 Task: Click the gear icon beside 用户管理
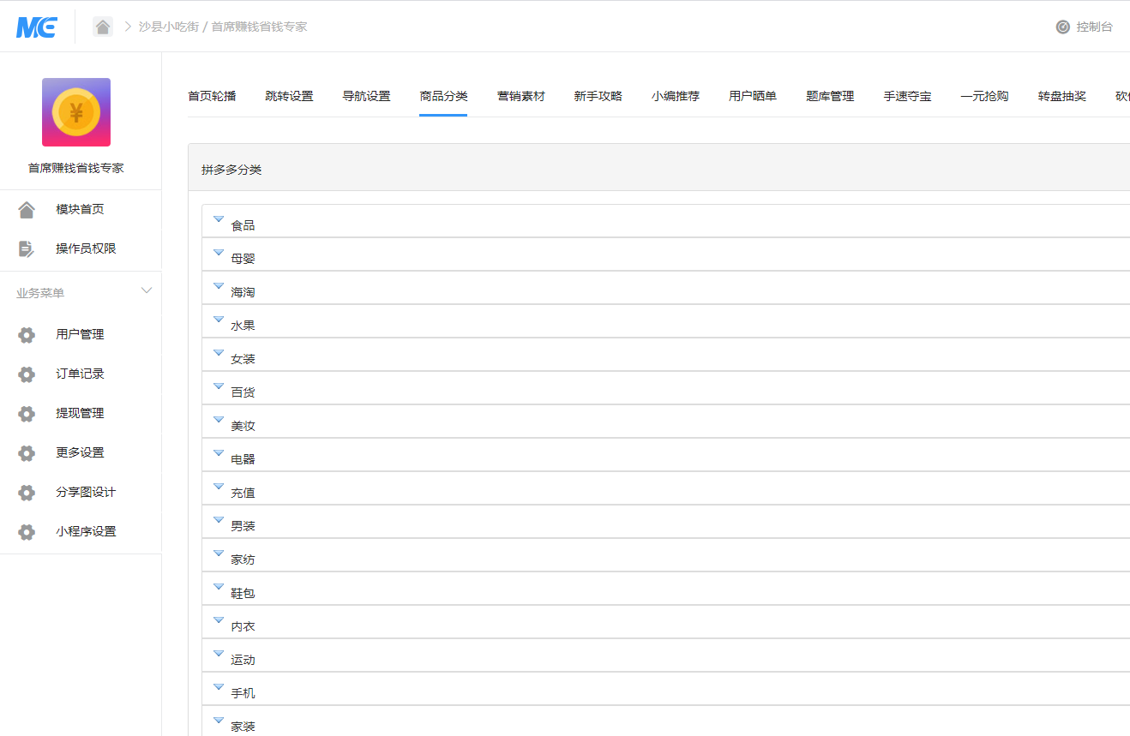27,335
